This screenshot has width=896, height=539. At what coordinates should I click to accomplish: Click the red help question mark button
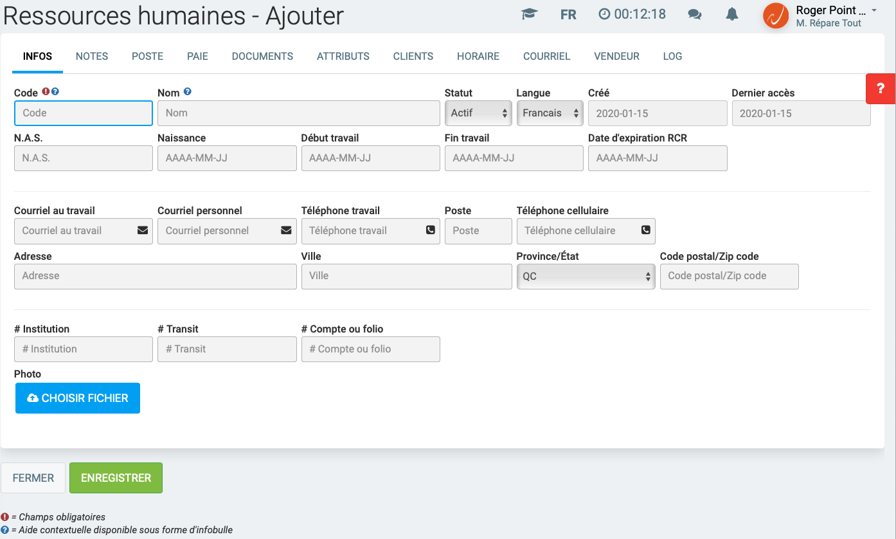click(x=881, y=89)
